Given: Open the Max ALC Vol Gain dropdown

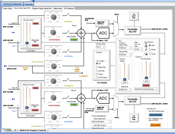Looking at the screenshot, I should (x=138, y=49).
